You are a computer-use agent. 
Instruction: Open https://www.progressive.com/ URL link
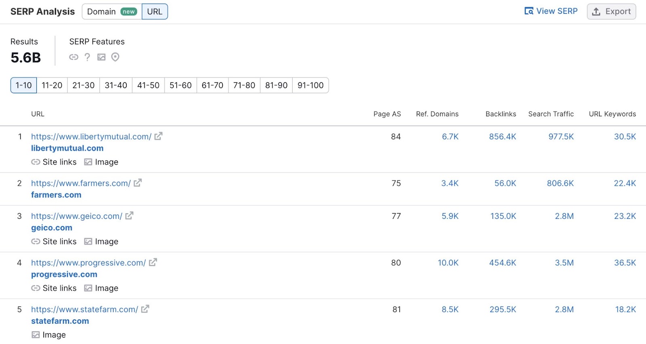point(88,263)
